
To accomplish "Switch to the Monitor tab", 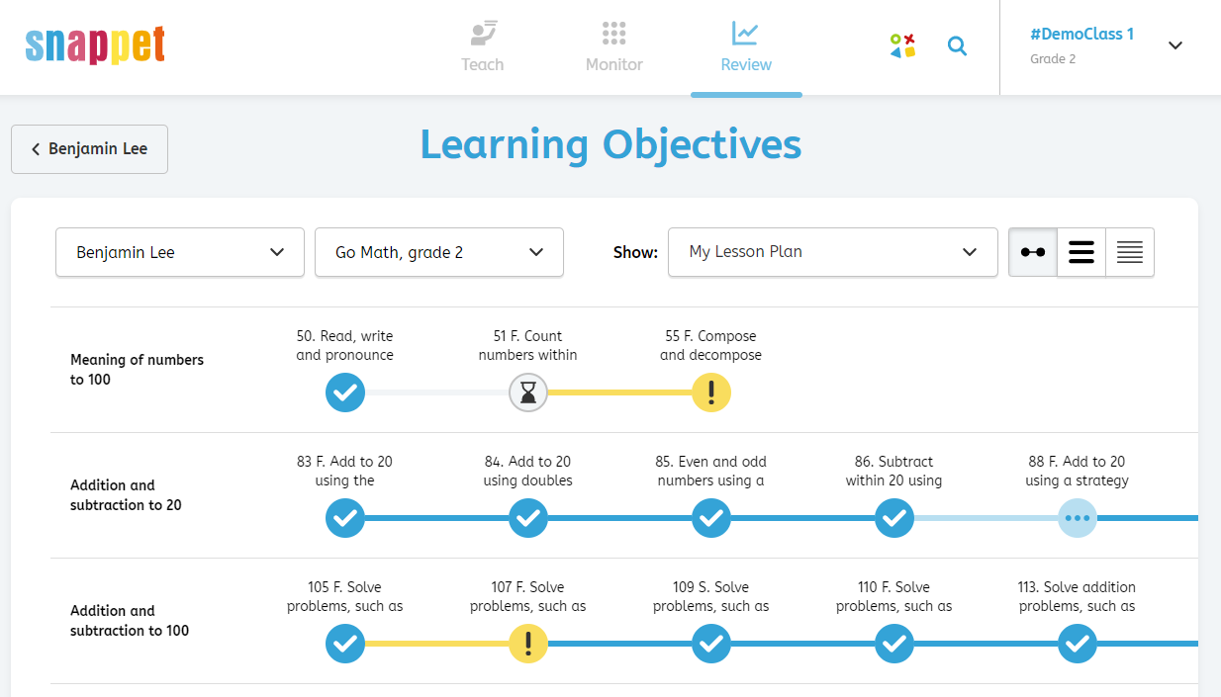I will click(614, 47).
